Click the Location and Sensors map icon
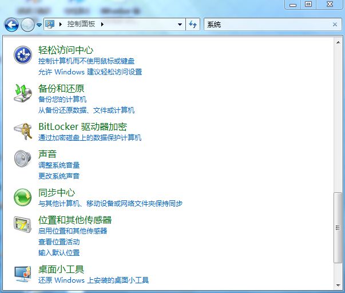The height and width of the screenshot is (293, 345). pos(23,224)
